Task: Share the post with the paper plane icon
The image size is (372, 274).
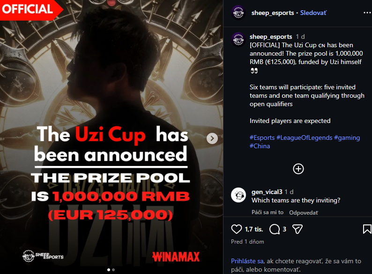Action: pyautogui.click(x=297, y=229)
